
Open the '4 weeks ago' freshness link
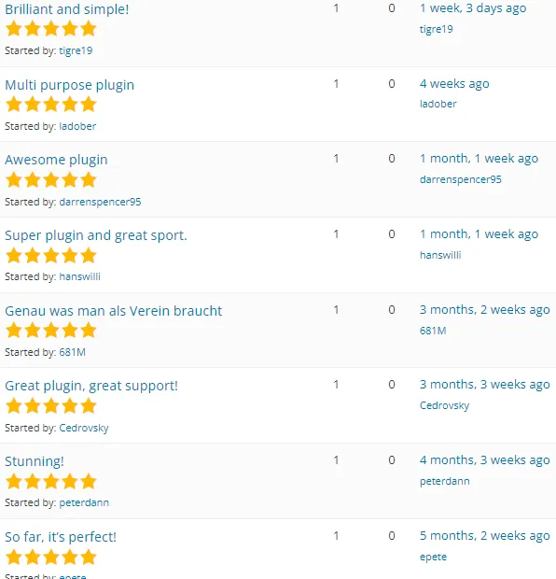[454, 84]
